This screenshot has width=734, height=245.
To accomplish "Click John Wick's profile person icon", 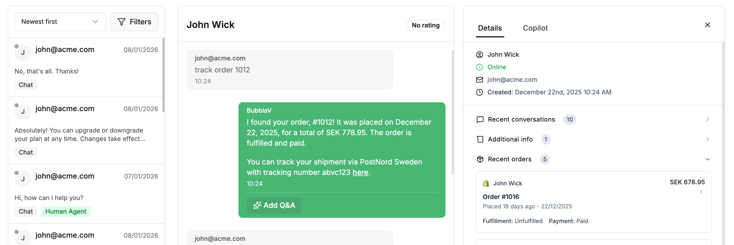I will coord(479,54).
